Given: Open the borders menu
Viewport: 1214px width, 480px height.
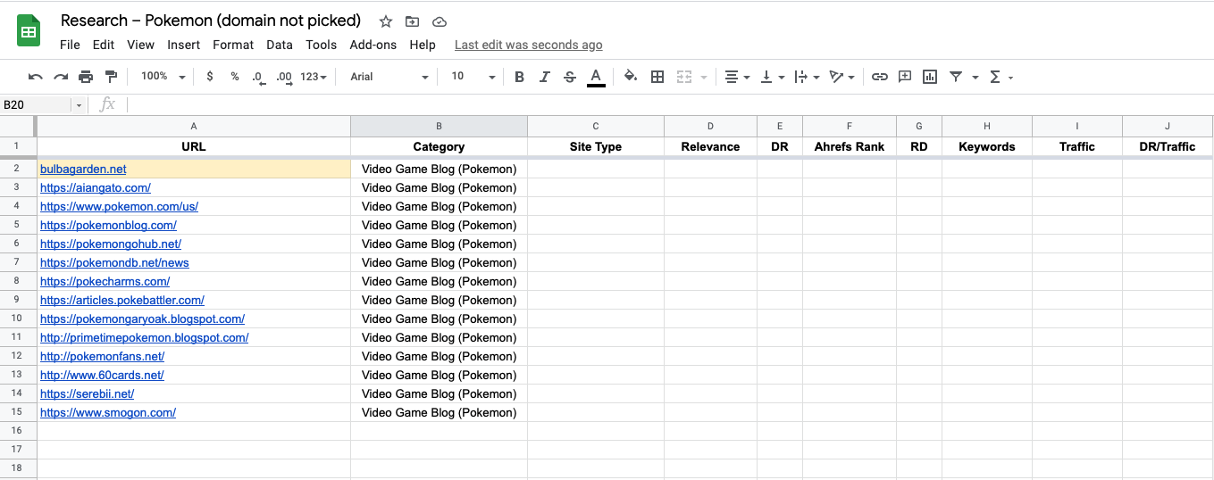Looking at the screenshot, I should (657, 77).
